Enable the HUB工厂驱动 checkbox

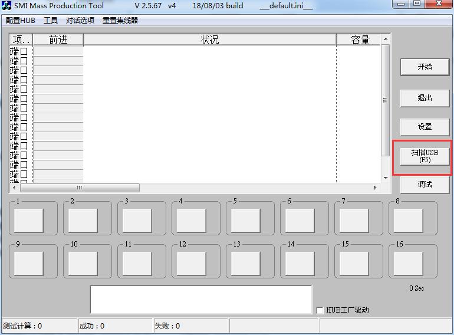320,310
